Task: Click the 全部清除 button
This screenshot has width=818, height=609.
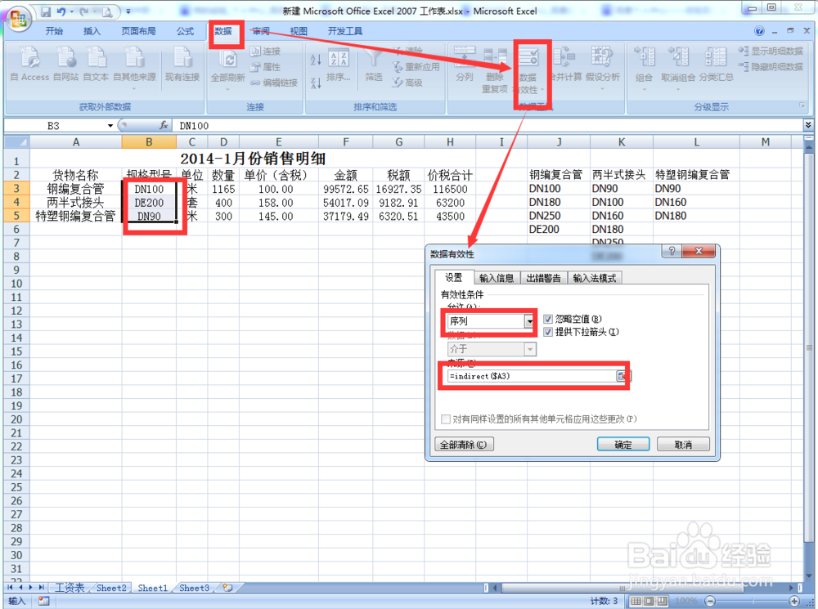Action: pos(464,444)
